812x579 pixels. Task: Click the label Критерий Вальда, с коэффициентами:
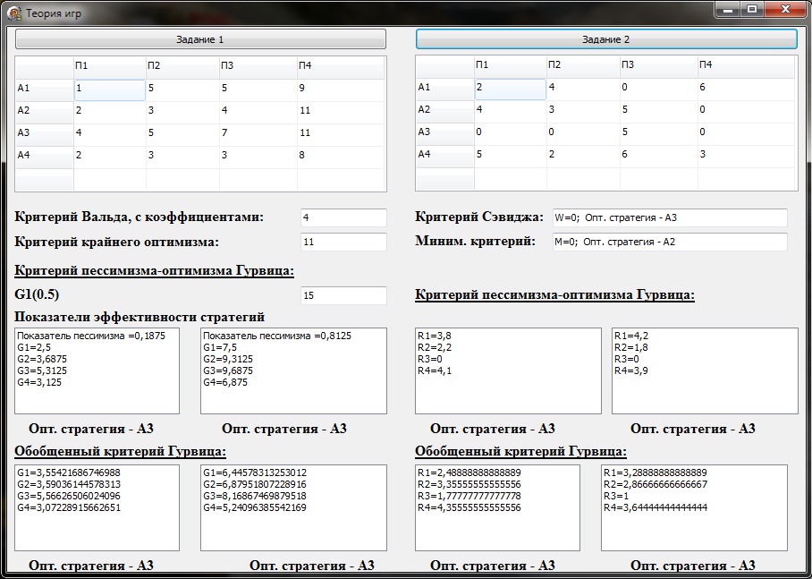click(x=140, y=217)
